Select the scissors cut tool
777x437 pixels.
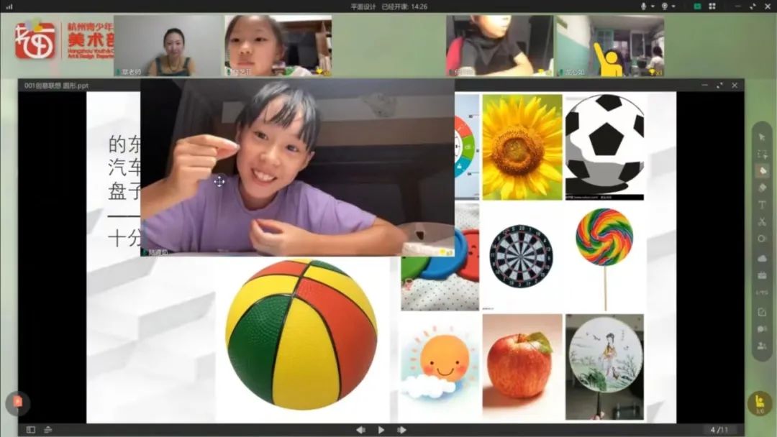click(762, 222)
